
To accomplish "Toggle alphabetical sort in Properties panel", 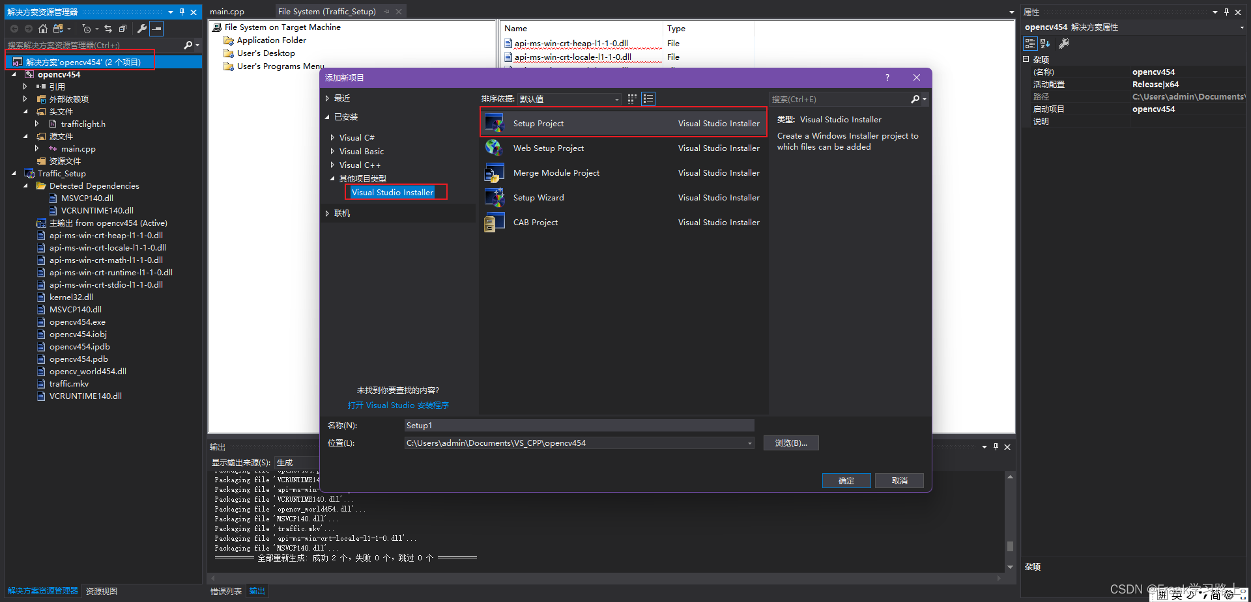I will 1045,44.
